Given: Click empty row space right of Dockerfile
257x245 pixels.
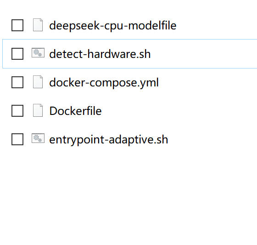Looking at the screenshot, I should coord(179,111).
